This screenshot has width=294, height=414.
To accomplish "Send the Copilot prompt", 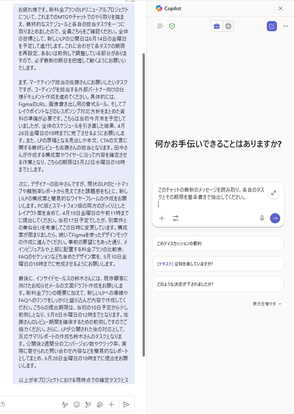I will click(x=275, y=218).
